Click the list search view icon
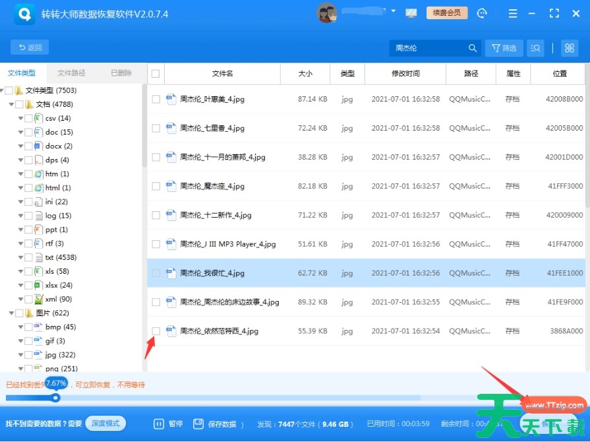Viewport: 590px width, 442px height. coord(536,48)
